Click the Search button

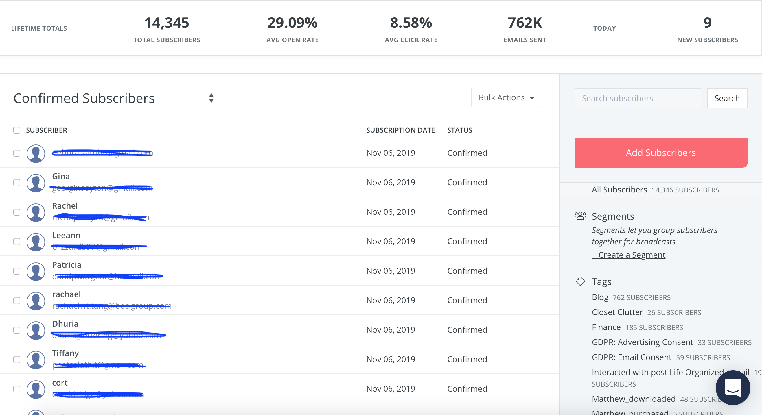[727, 98]
